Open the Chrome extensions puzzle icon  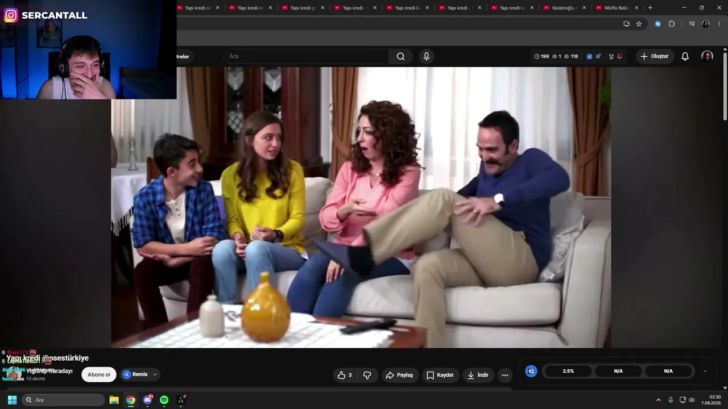[x=672, y=24]
